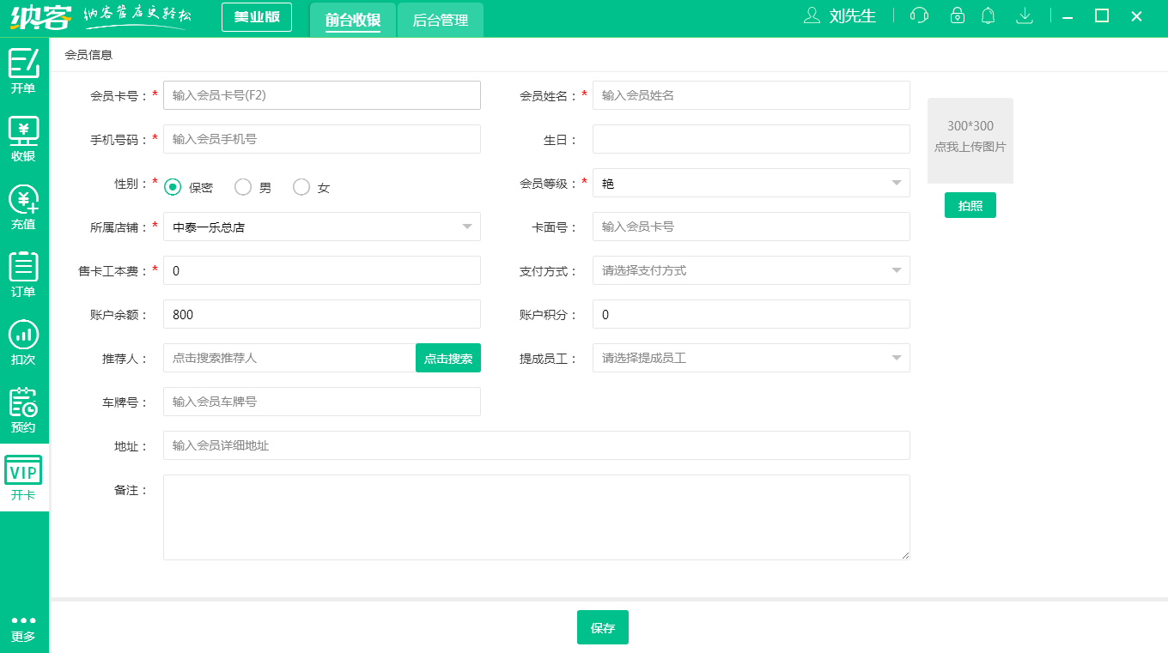Click the 保存 save button

click(602, 627)
